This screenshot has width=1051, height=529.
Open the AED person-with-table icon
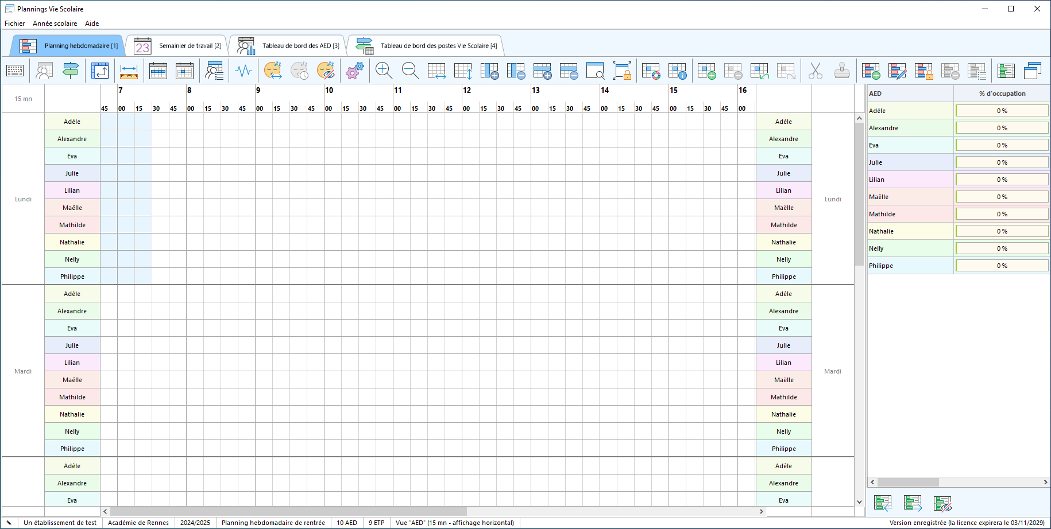click(x=44, y=71)
